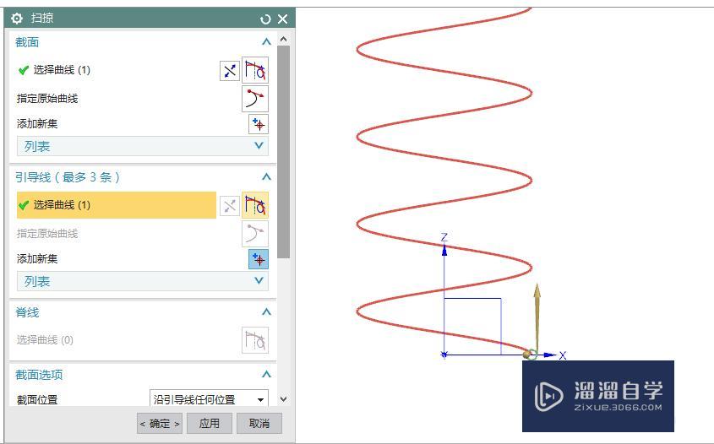Screen dimensions: 714x444
Task: Expand the 列表 list under 引导线
Action: 143,281
